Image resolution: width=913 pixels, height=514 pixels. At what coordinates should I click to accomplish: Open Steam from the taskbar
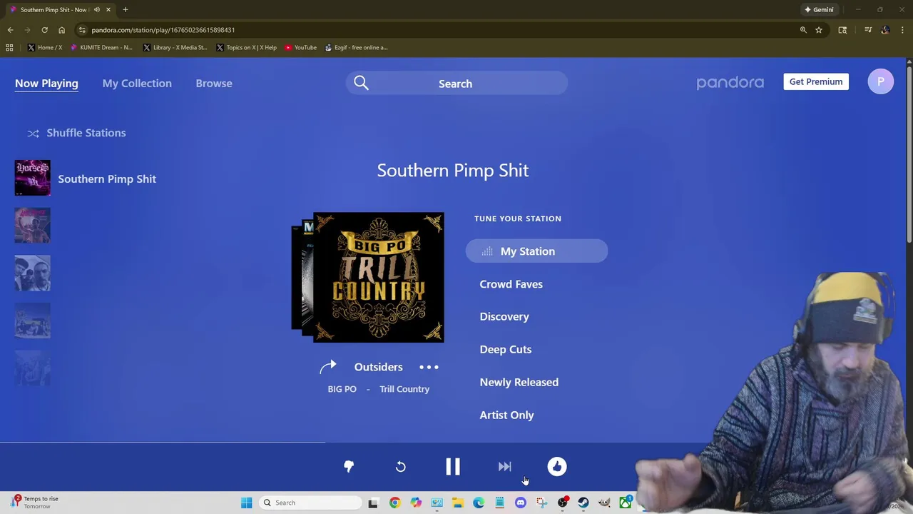(583, 503)
